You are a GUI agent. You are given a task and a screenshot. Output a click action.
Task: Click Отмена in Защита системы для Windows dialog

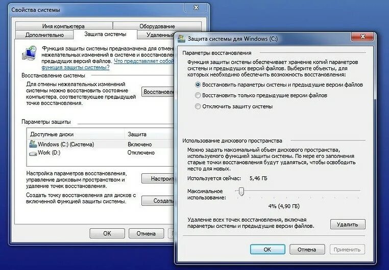point(307,249)
